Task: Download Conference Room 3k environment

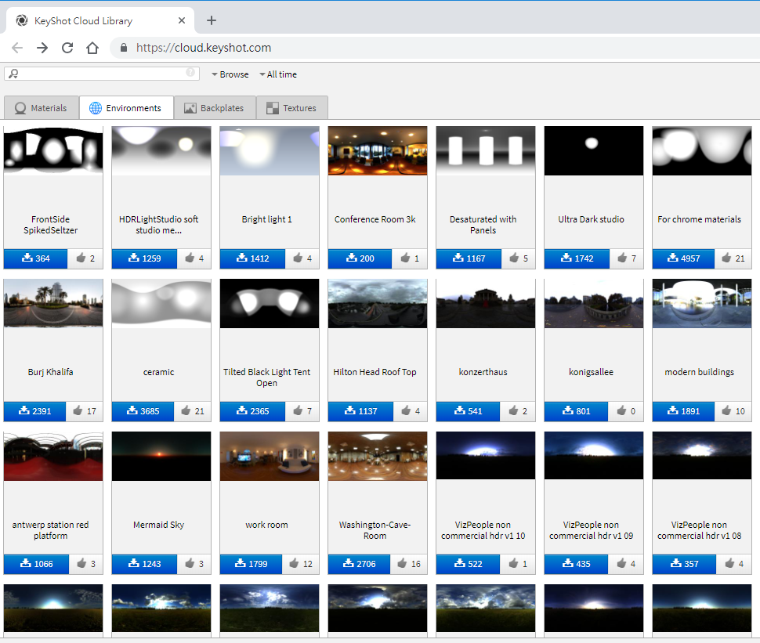Action: (360, 258)
